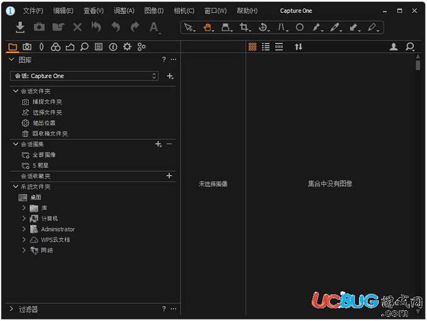The width and height of the screenshot is (427, 321).
Task: Switch browser to list view
Action: tap(265, 47)
